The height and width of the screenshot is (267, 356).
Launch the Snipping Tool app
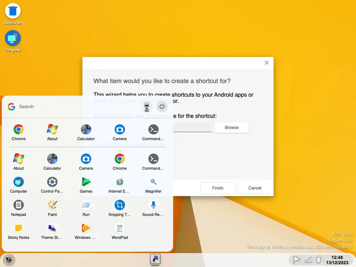tap(120, 208)
